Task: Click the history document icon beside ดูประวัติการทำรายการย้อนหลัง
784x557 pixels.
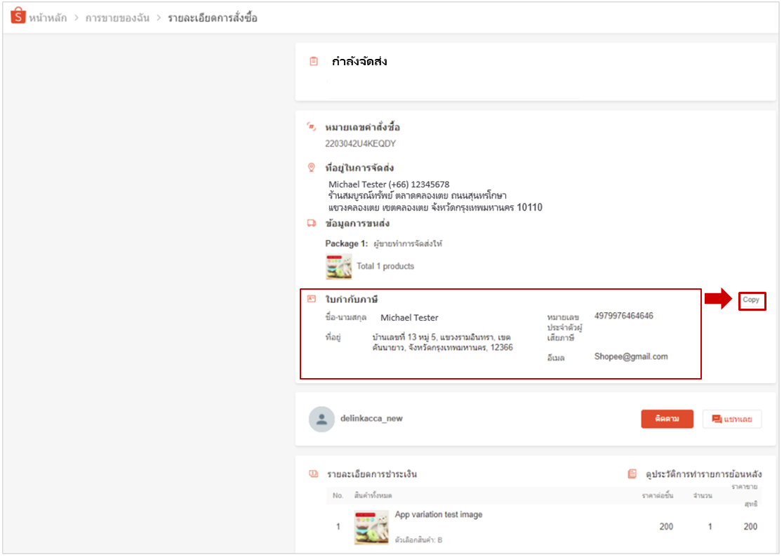Action: coord(632,475)
